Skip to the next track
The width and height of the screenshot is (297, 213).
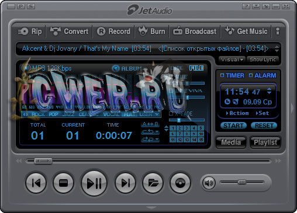tap(125, 183)
